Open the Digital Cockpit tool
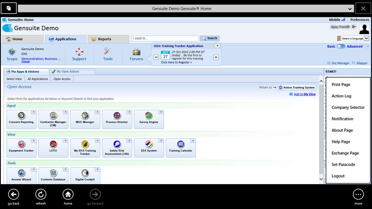Screen dimensions: 372x209 [85, 176]
